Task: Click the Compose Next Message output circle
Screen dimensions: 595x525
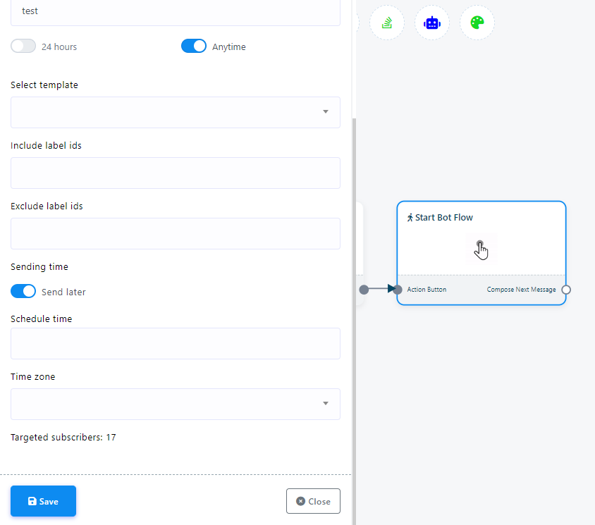Action: [x=566, y=290]
